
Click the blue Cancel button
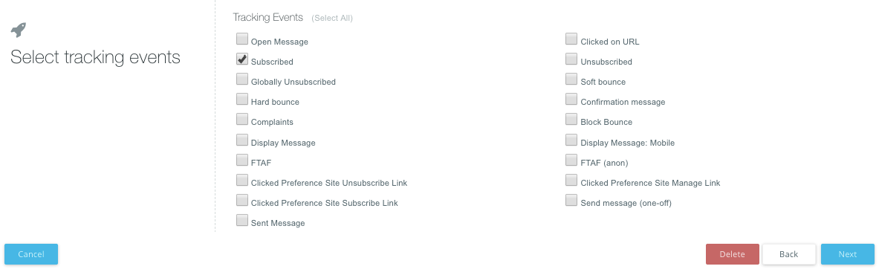click(x=30, y=254)
